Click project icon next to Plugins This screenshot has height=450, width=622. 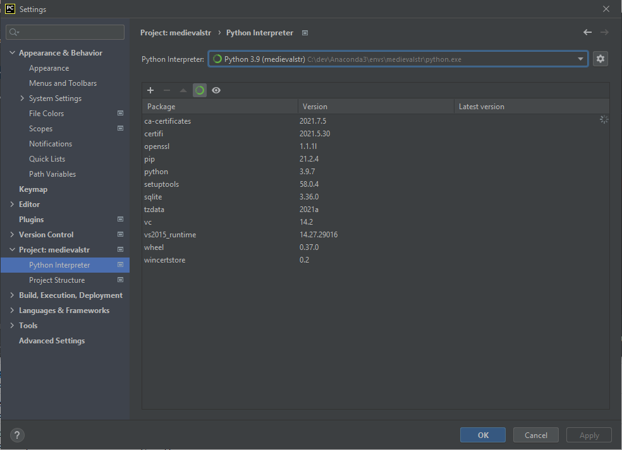pos(120,219)
